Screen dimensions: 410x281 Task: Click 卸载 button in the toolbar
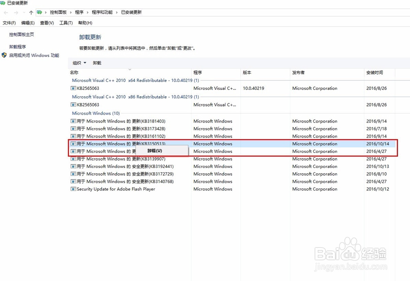point(97,63)
